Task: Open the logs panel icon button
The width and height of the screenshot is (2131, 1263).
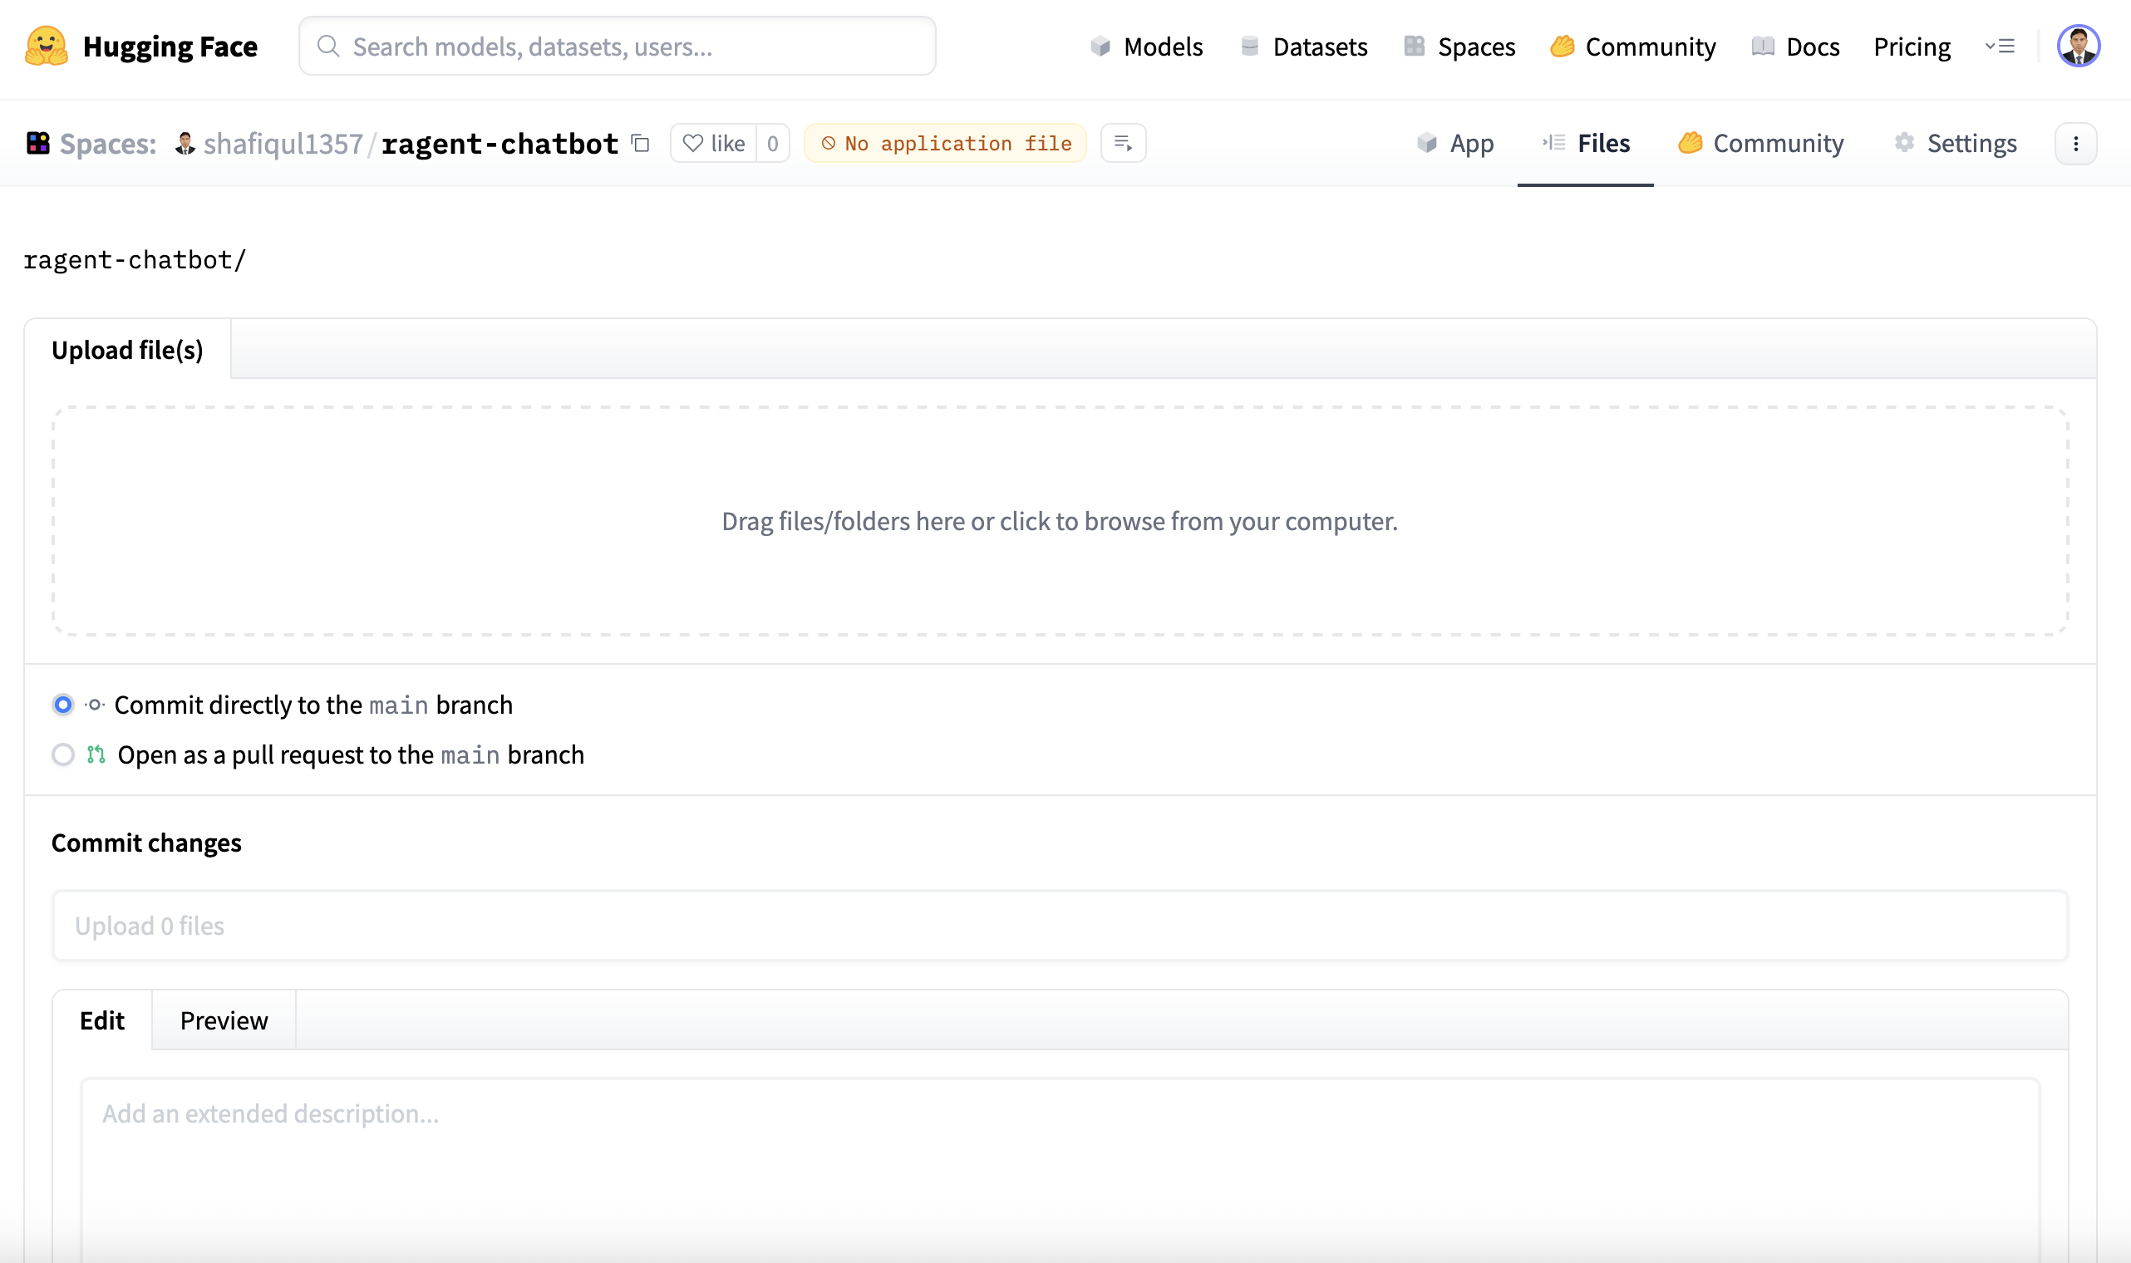Action: coord(1124,143)
